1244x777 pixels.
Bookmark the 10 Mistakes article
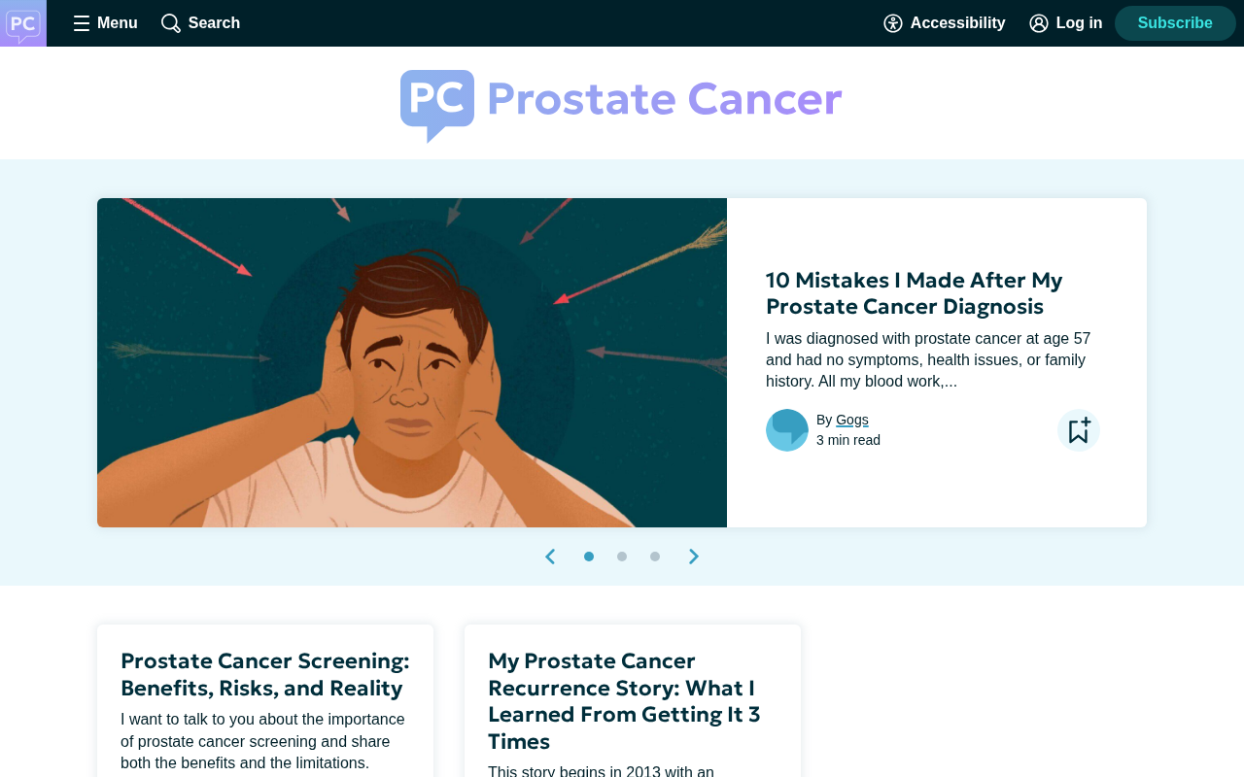click(x=1079, y=430)
